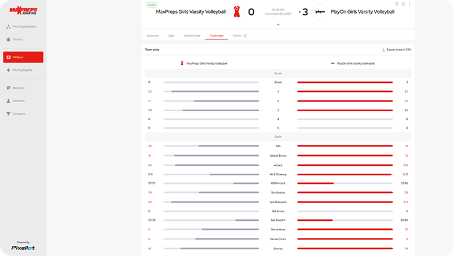
Task: Switch to the Clips tab
Action: (171, 36)
